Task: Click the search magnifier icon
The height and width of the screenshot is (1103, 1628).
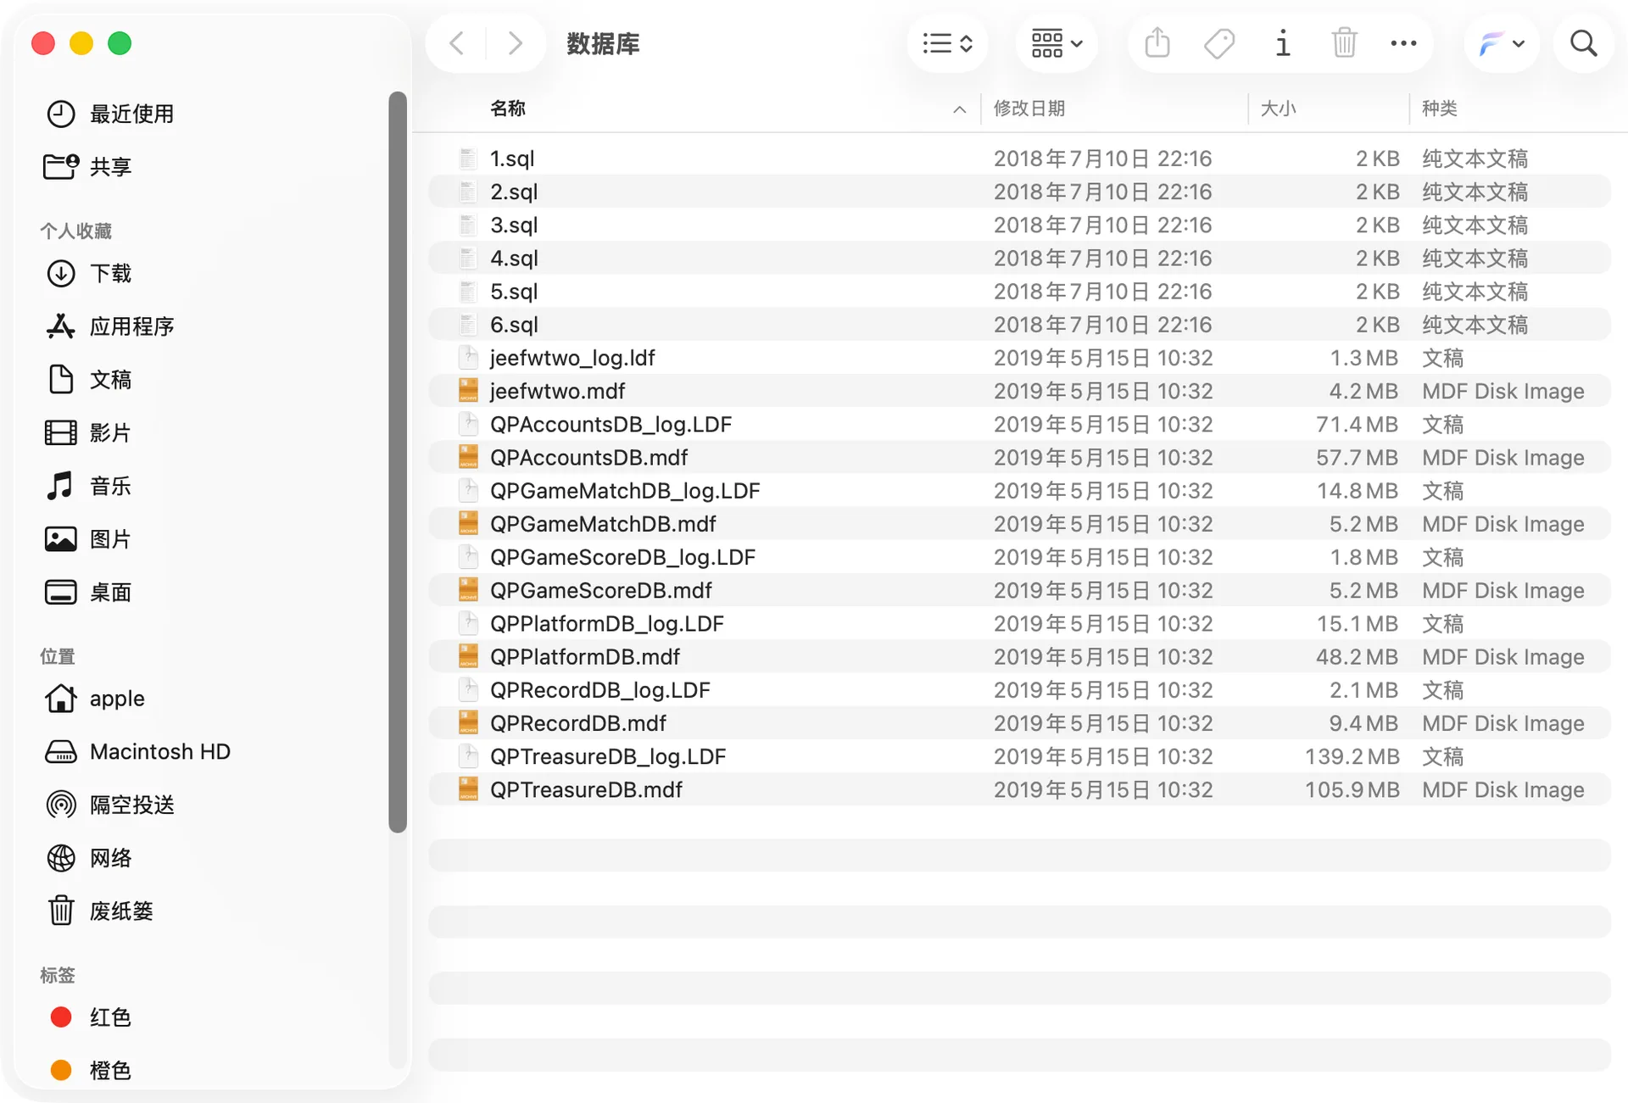Action: pos(1583,43)
